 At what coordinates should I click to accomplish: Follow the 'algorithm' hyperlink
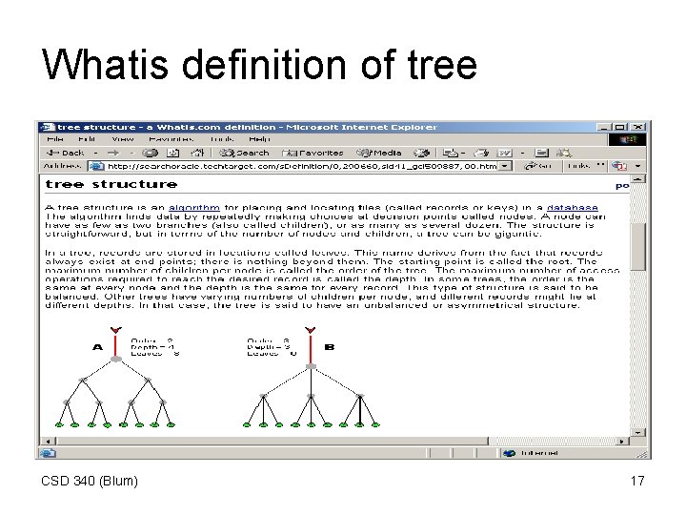(x=194, y=208)
